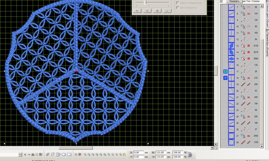This screenshot has width=269, height=161.
Task: Click the run stitch icon in row 9
Action: click(x=243, y=20)
